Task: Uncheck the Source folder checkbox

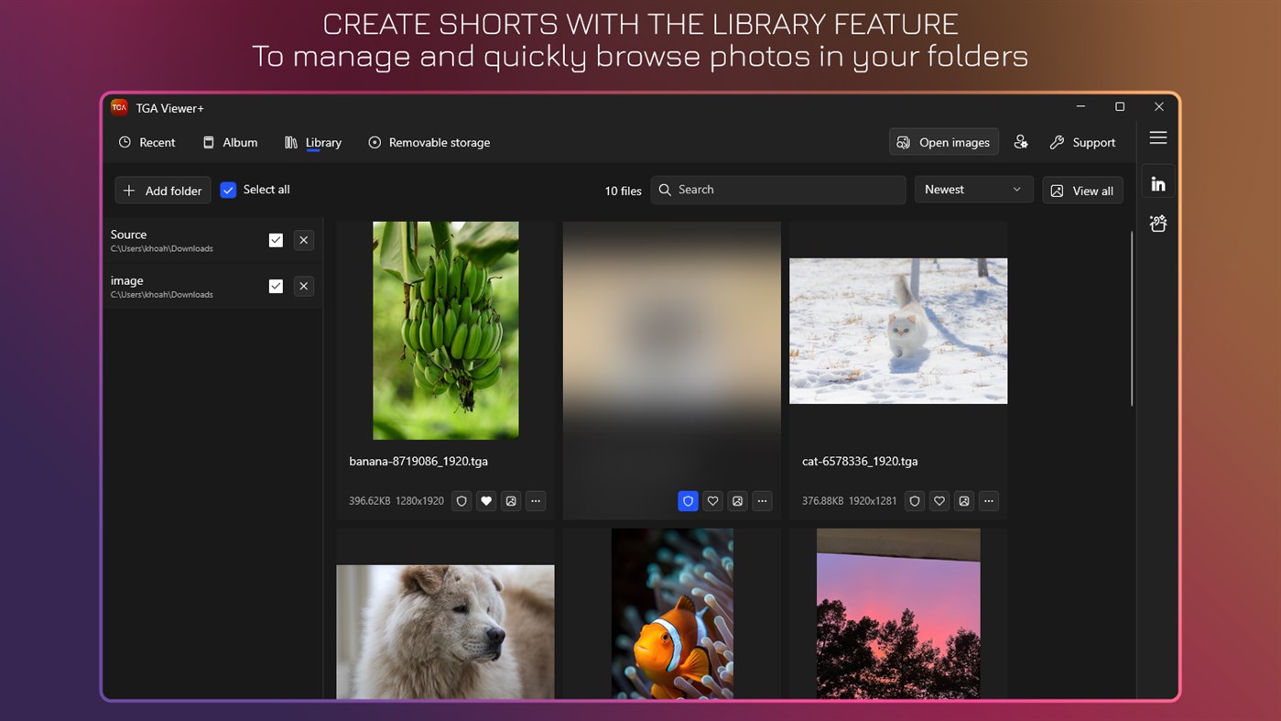Action: (x=276, y=239)
